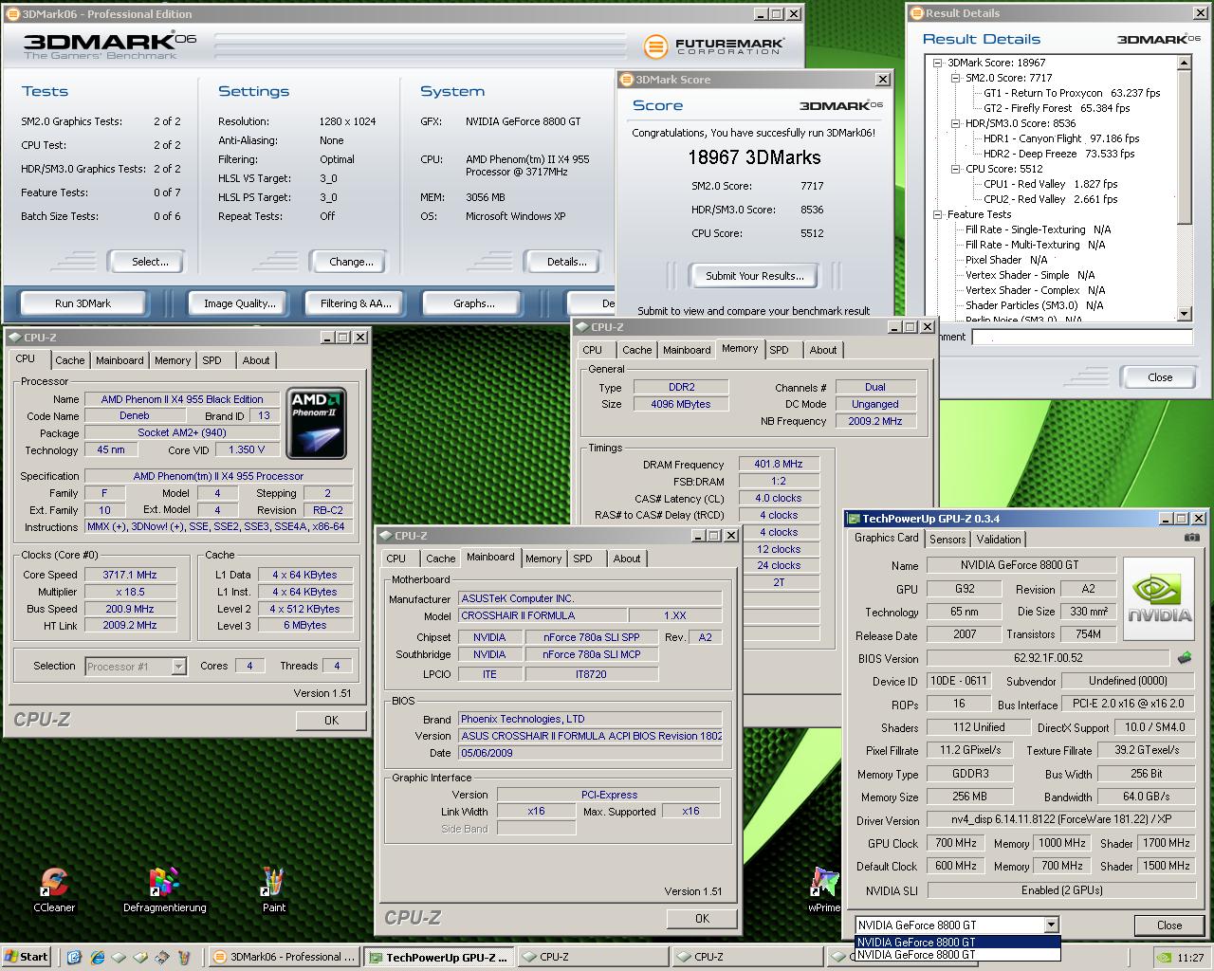Open Memory tab in the CPU-Z mainboard window
The width and height of the screenshot is (1214, 971).
543,559
